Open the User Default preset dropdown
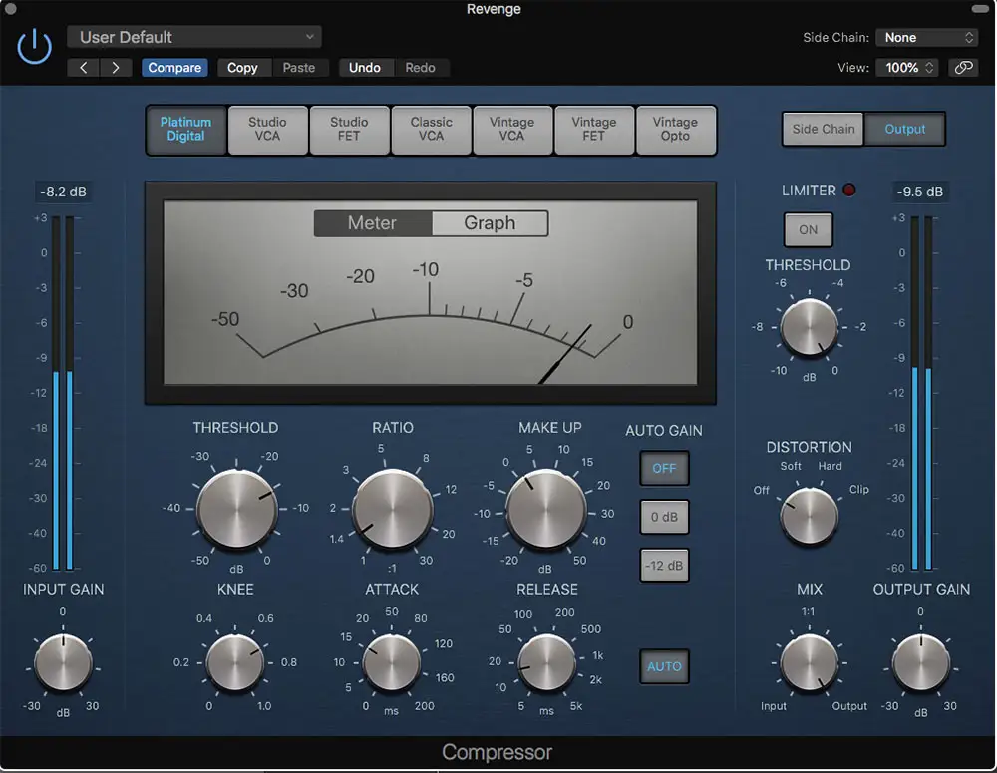Screen dimensions: 997x773 click(194, 38)
